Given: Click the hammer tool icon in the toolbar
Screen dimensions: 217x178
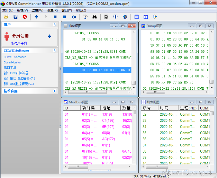Looking at the screenshot, I should 85,17.
